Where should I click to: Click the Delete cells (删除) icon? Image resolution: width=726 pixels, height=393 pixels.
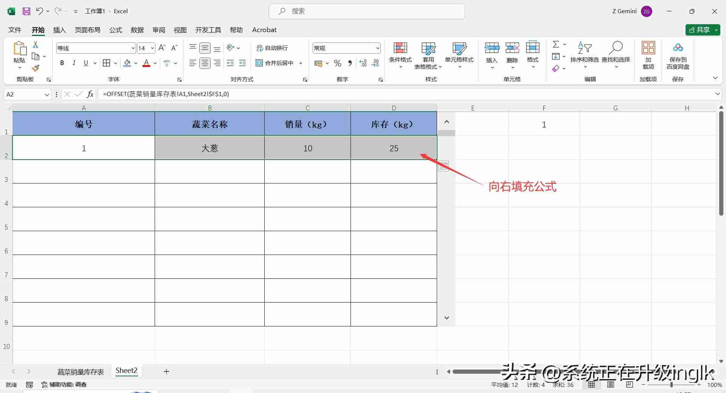tap(512, 48)
